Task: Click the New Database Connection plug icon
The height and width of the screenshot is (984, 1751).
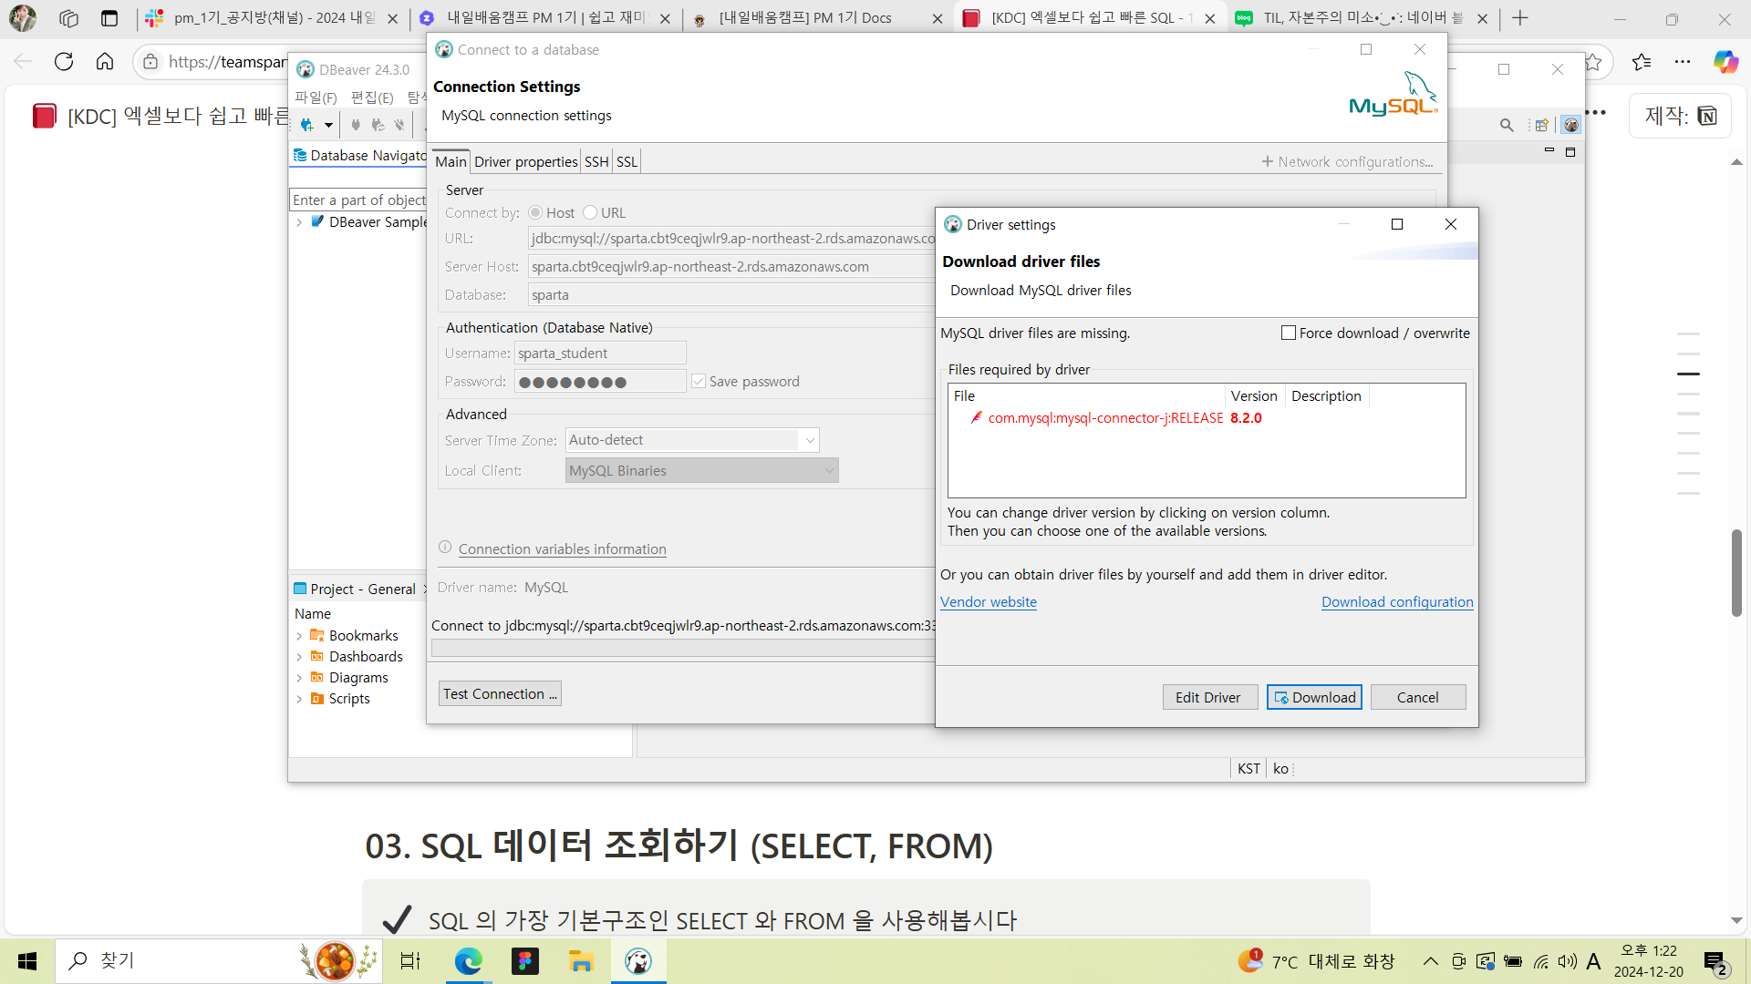Action: pos(307,125)
